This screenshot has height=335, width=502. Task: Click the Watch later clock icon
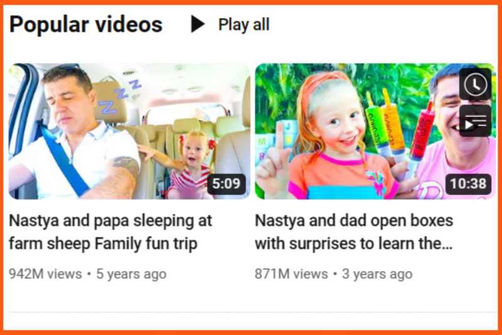tap(476, 85)
